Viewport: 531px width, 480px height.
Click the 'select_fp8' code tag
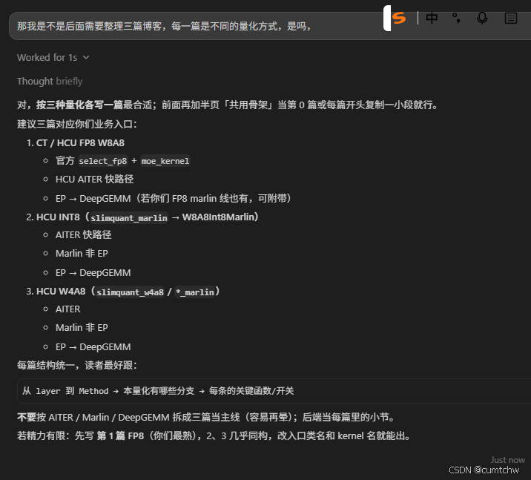pyautogui.click(x=103, y=161)
